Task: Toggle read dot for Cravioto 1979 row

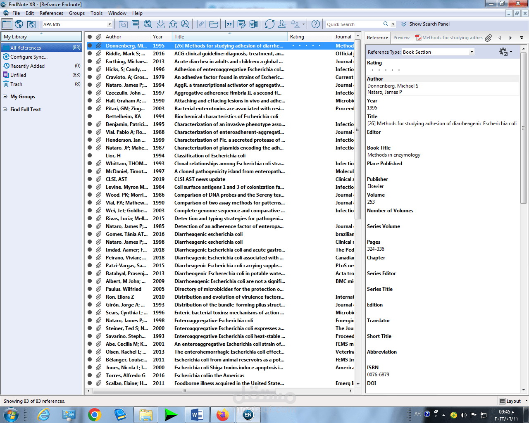Action: pos(90,77)
